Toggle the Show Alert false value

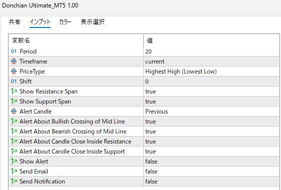211,161
